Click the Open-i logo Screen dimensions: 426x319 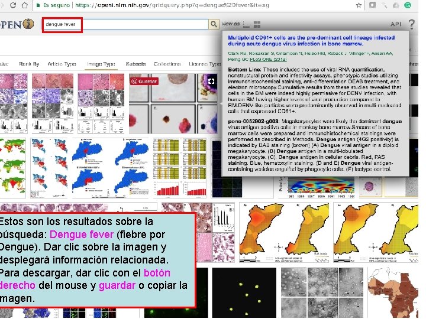(x=17, y=24)
